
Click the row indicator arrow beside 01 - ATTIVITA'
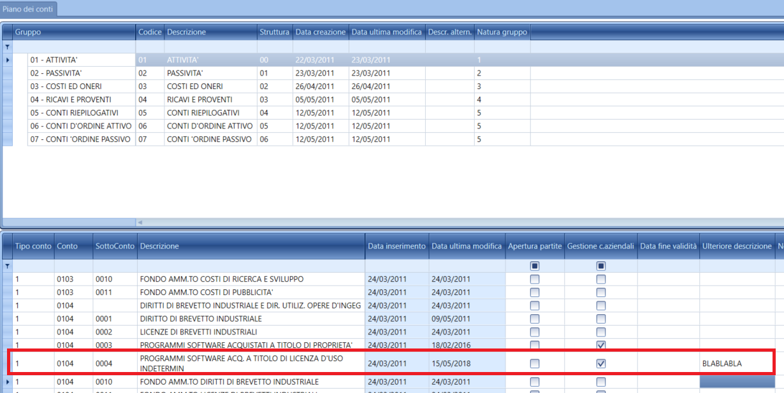[8, 60]
